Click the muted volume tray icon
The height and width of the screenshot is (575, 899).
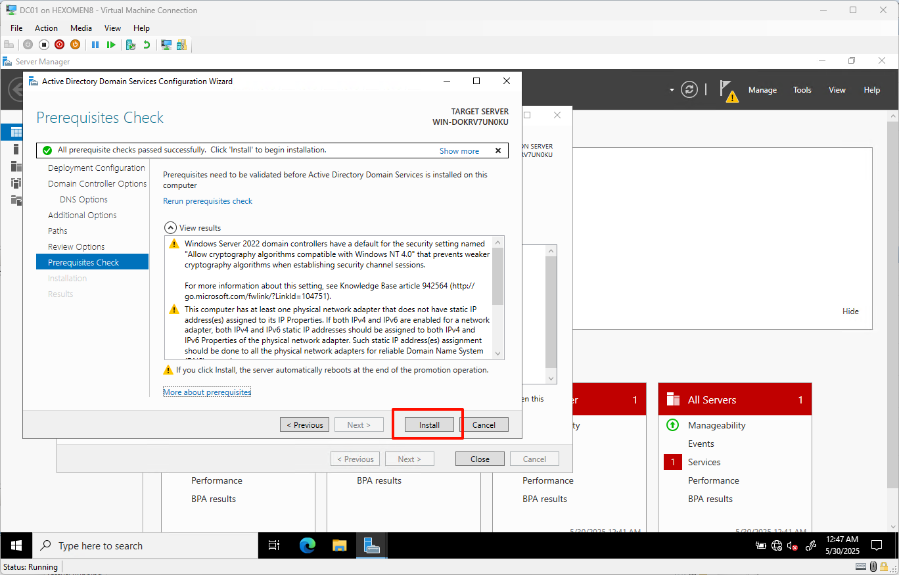click(793, 545)
